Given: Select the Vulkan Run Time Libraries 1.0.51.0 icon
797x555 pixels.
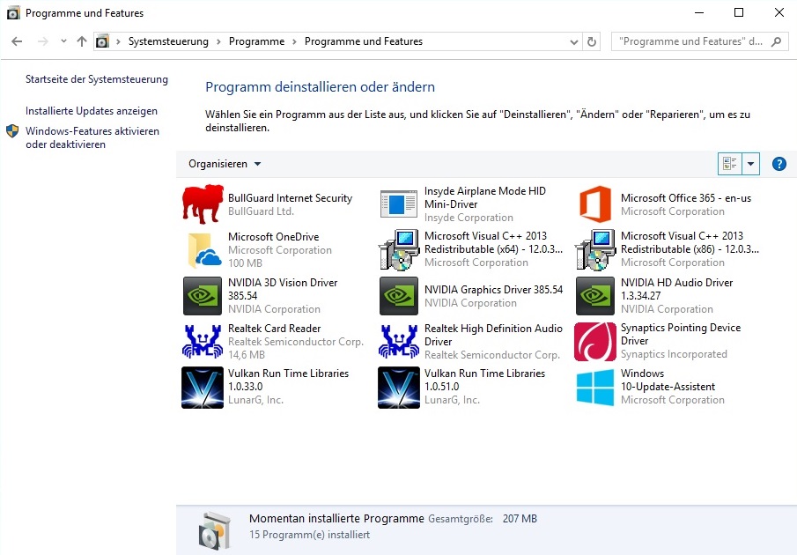Looking at the screenshot, I should (398, 388).
